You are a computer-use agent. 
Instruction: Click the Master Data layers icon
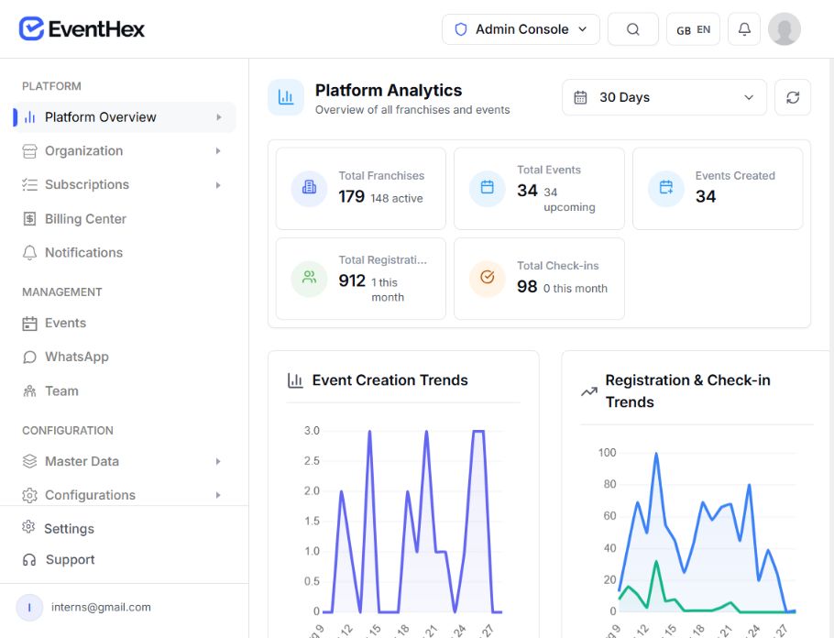point(29,461)
